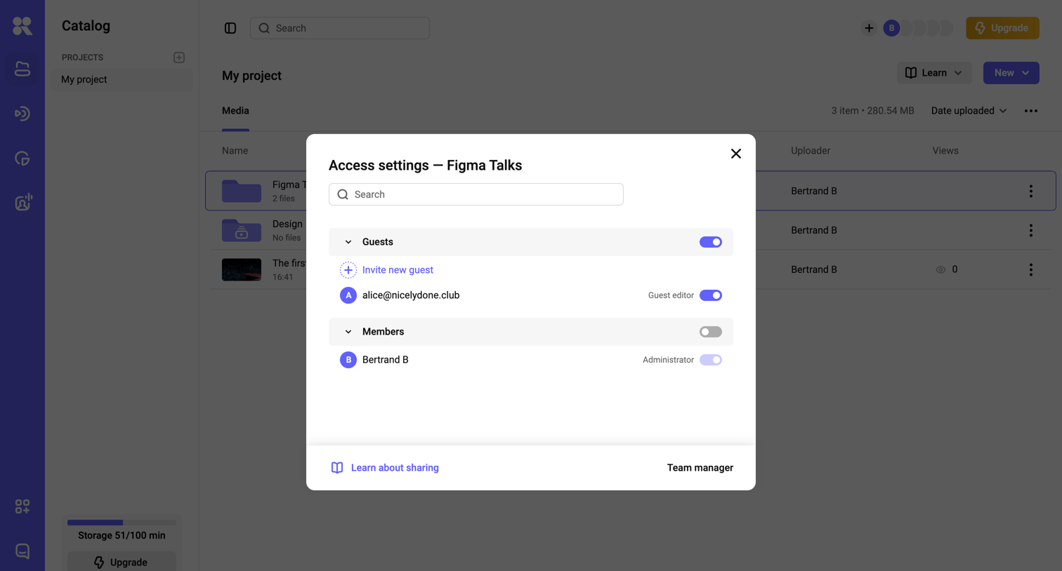Open the video thumbnail in media list

click(x=242, y=269)
